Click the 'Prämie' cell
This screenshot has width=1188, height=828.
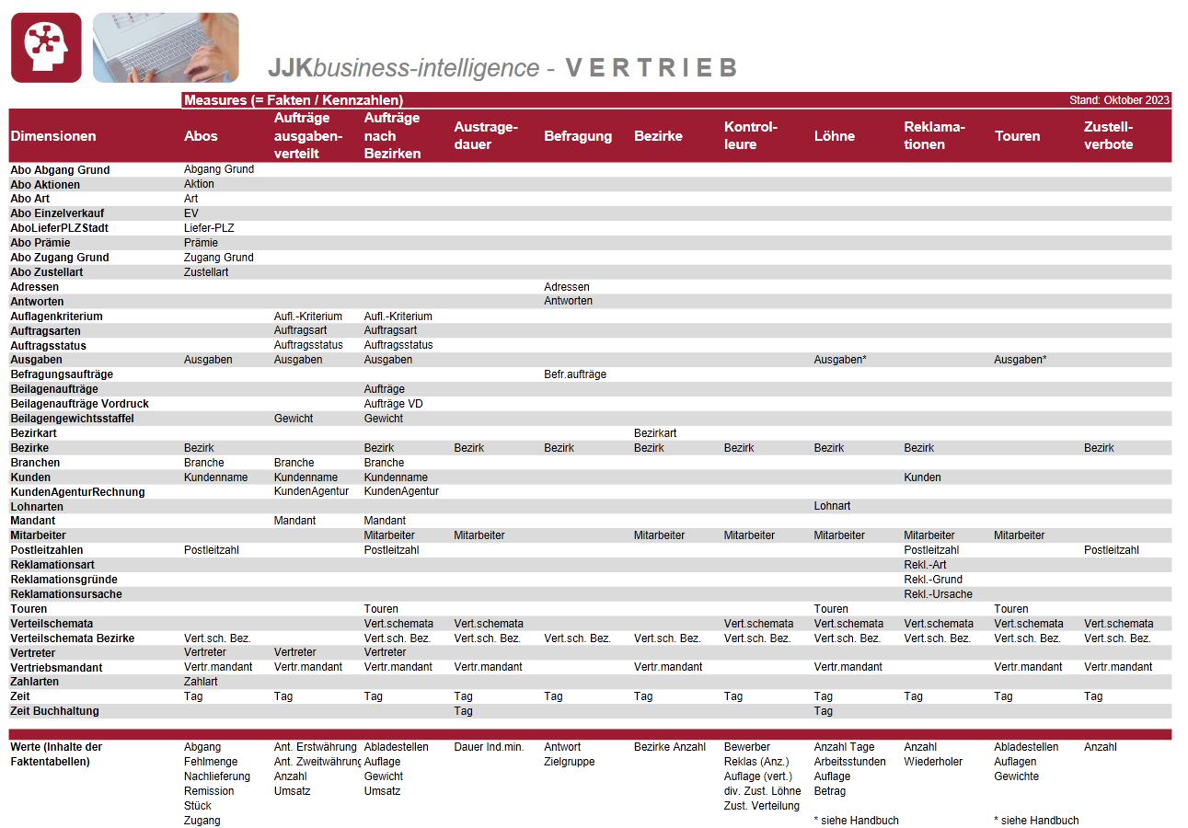[x=201, y=243]
